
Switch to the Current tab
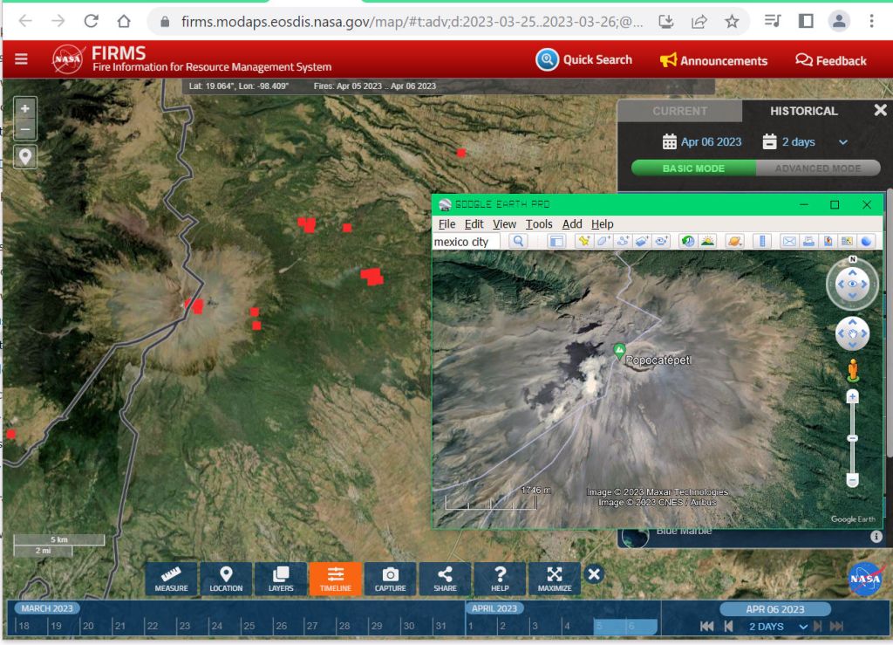679,111
